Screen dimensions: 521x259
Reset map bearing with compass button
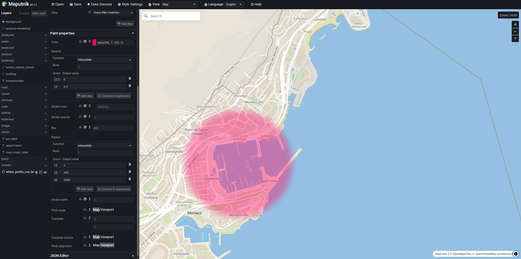pyautogui.click(x=515, y=39)
